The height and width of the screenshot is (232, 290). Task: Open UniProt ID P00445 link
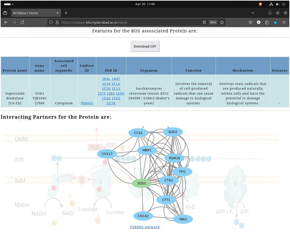87,103
